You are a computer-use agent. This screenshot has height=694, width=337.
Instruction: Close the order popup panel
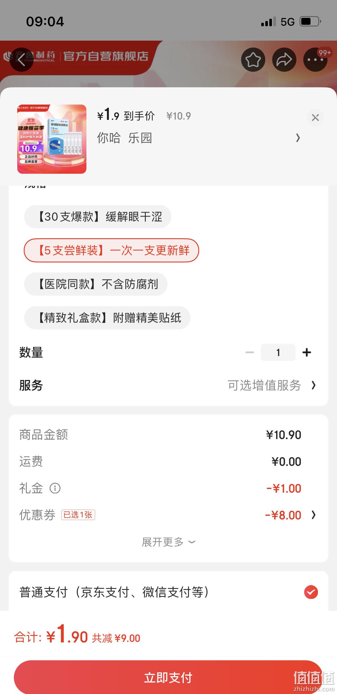[315, 118]
